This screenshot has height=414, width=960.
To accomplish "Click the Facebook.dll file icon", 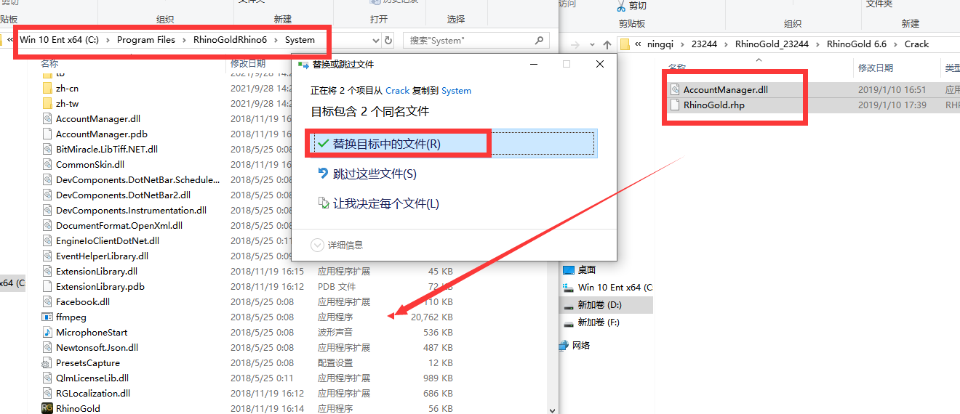I will tap(47, 302).
